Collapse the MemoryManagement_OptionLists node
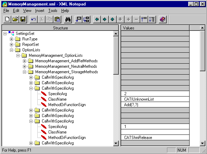This screenshot has height=154, width=207. pos(18,55)
